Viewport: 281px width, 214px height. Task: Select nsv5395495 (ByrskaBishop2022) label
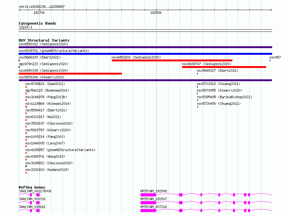click(224, 97)
